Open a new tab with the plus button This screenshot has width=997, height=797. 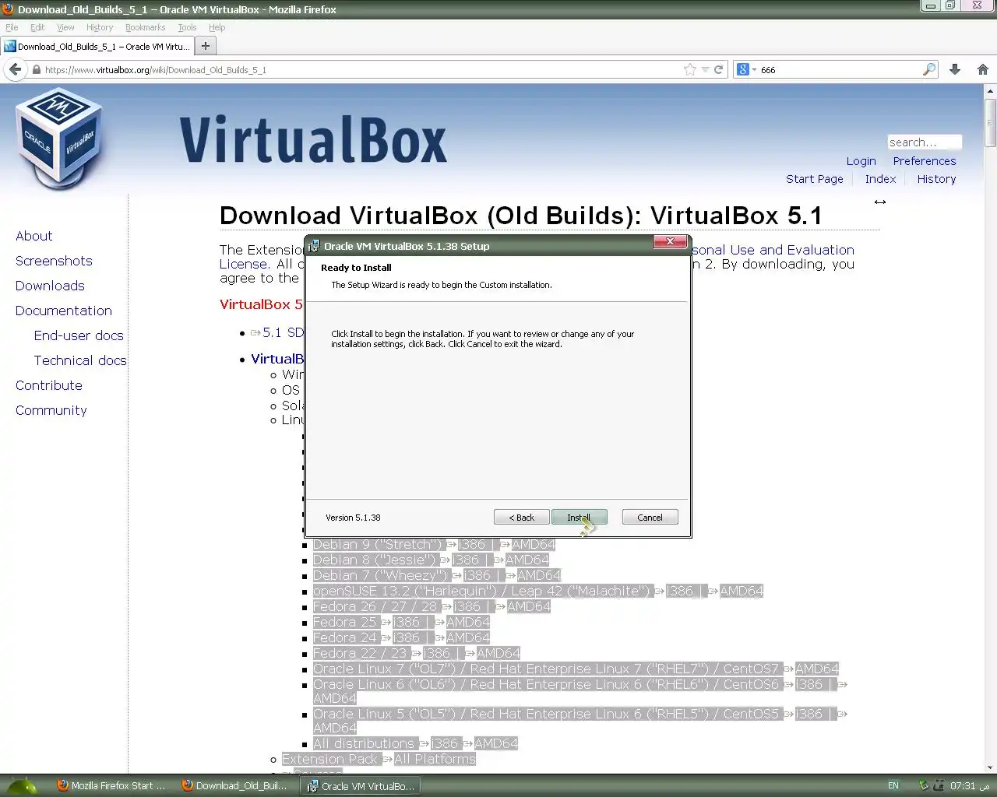tap(206, 46)
